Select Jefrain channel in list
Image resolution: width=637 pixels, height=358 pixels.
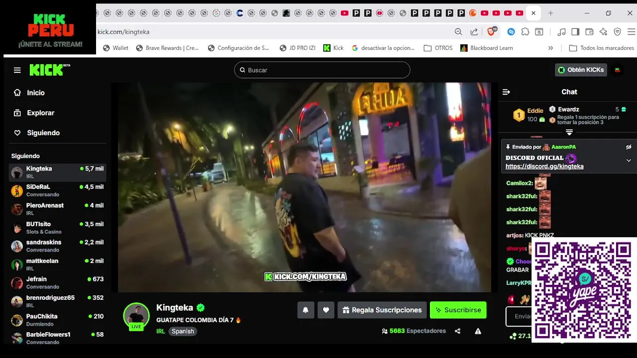(57, 283)
